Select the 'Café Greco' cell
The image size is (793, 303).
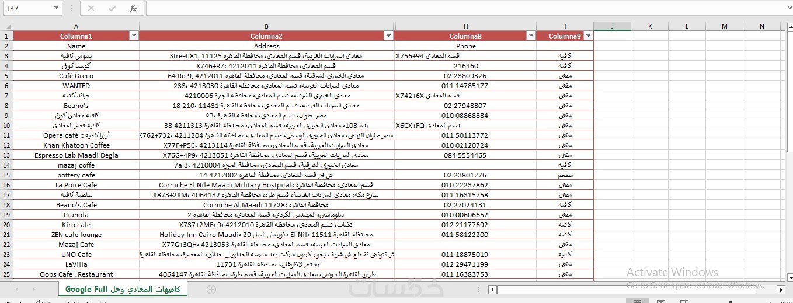click(x=76, y=76)
